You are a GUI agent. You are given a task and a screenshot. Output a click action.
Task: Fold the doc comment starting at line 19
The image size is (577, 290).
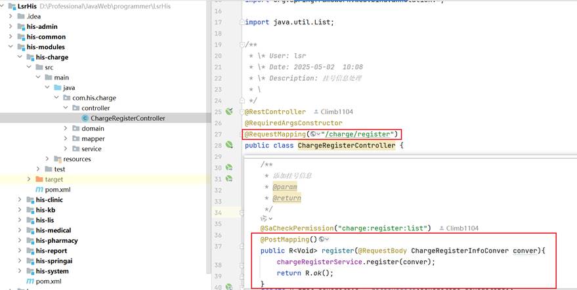click(x=242, y=45)
